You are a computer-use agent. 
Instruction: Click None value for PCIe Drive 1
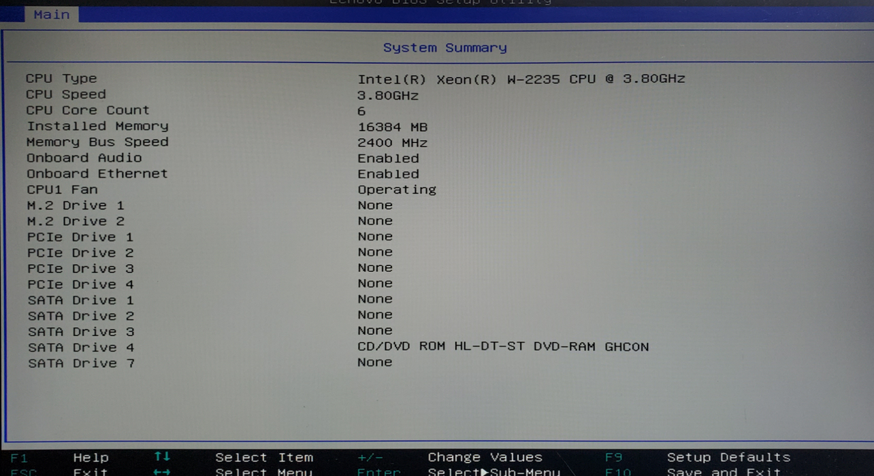(375, 237)
